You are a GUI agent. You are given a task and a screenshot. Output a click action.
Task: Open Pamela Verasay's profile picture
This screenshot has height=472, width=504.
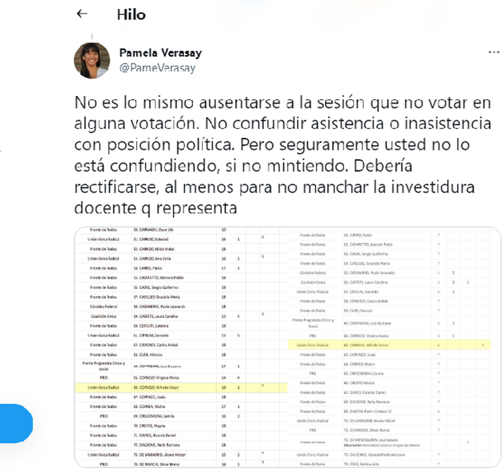pyautogui.click(x=92, y=60)
